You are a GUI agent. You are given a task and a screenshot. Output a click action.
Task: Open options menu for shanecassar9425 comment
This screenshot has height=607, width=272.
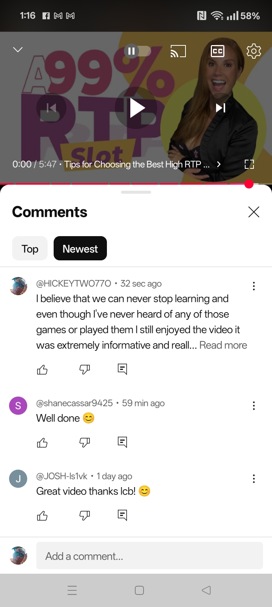coord(254,406)
